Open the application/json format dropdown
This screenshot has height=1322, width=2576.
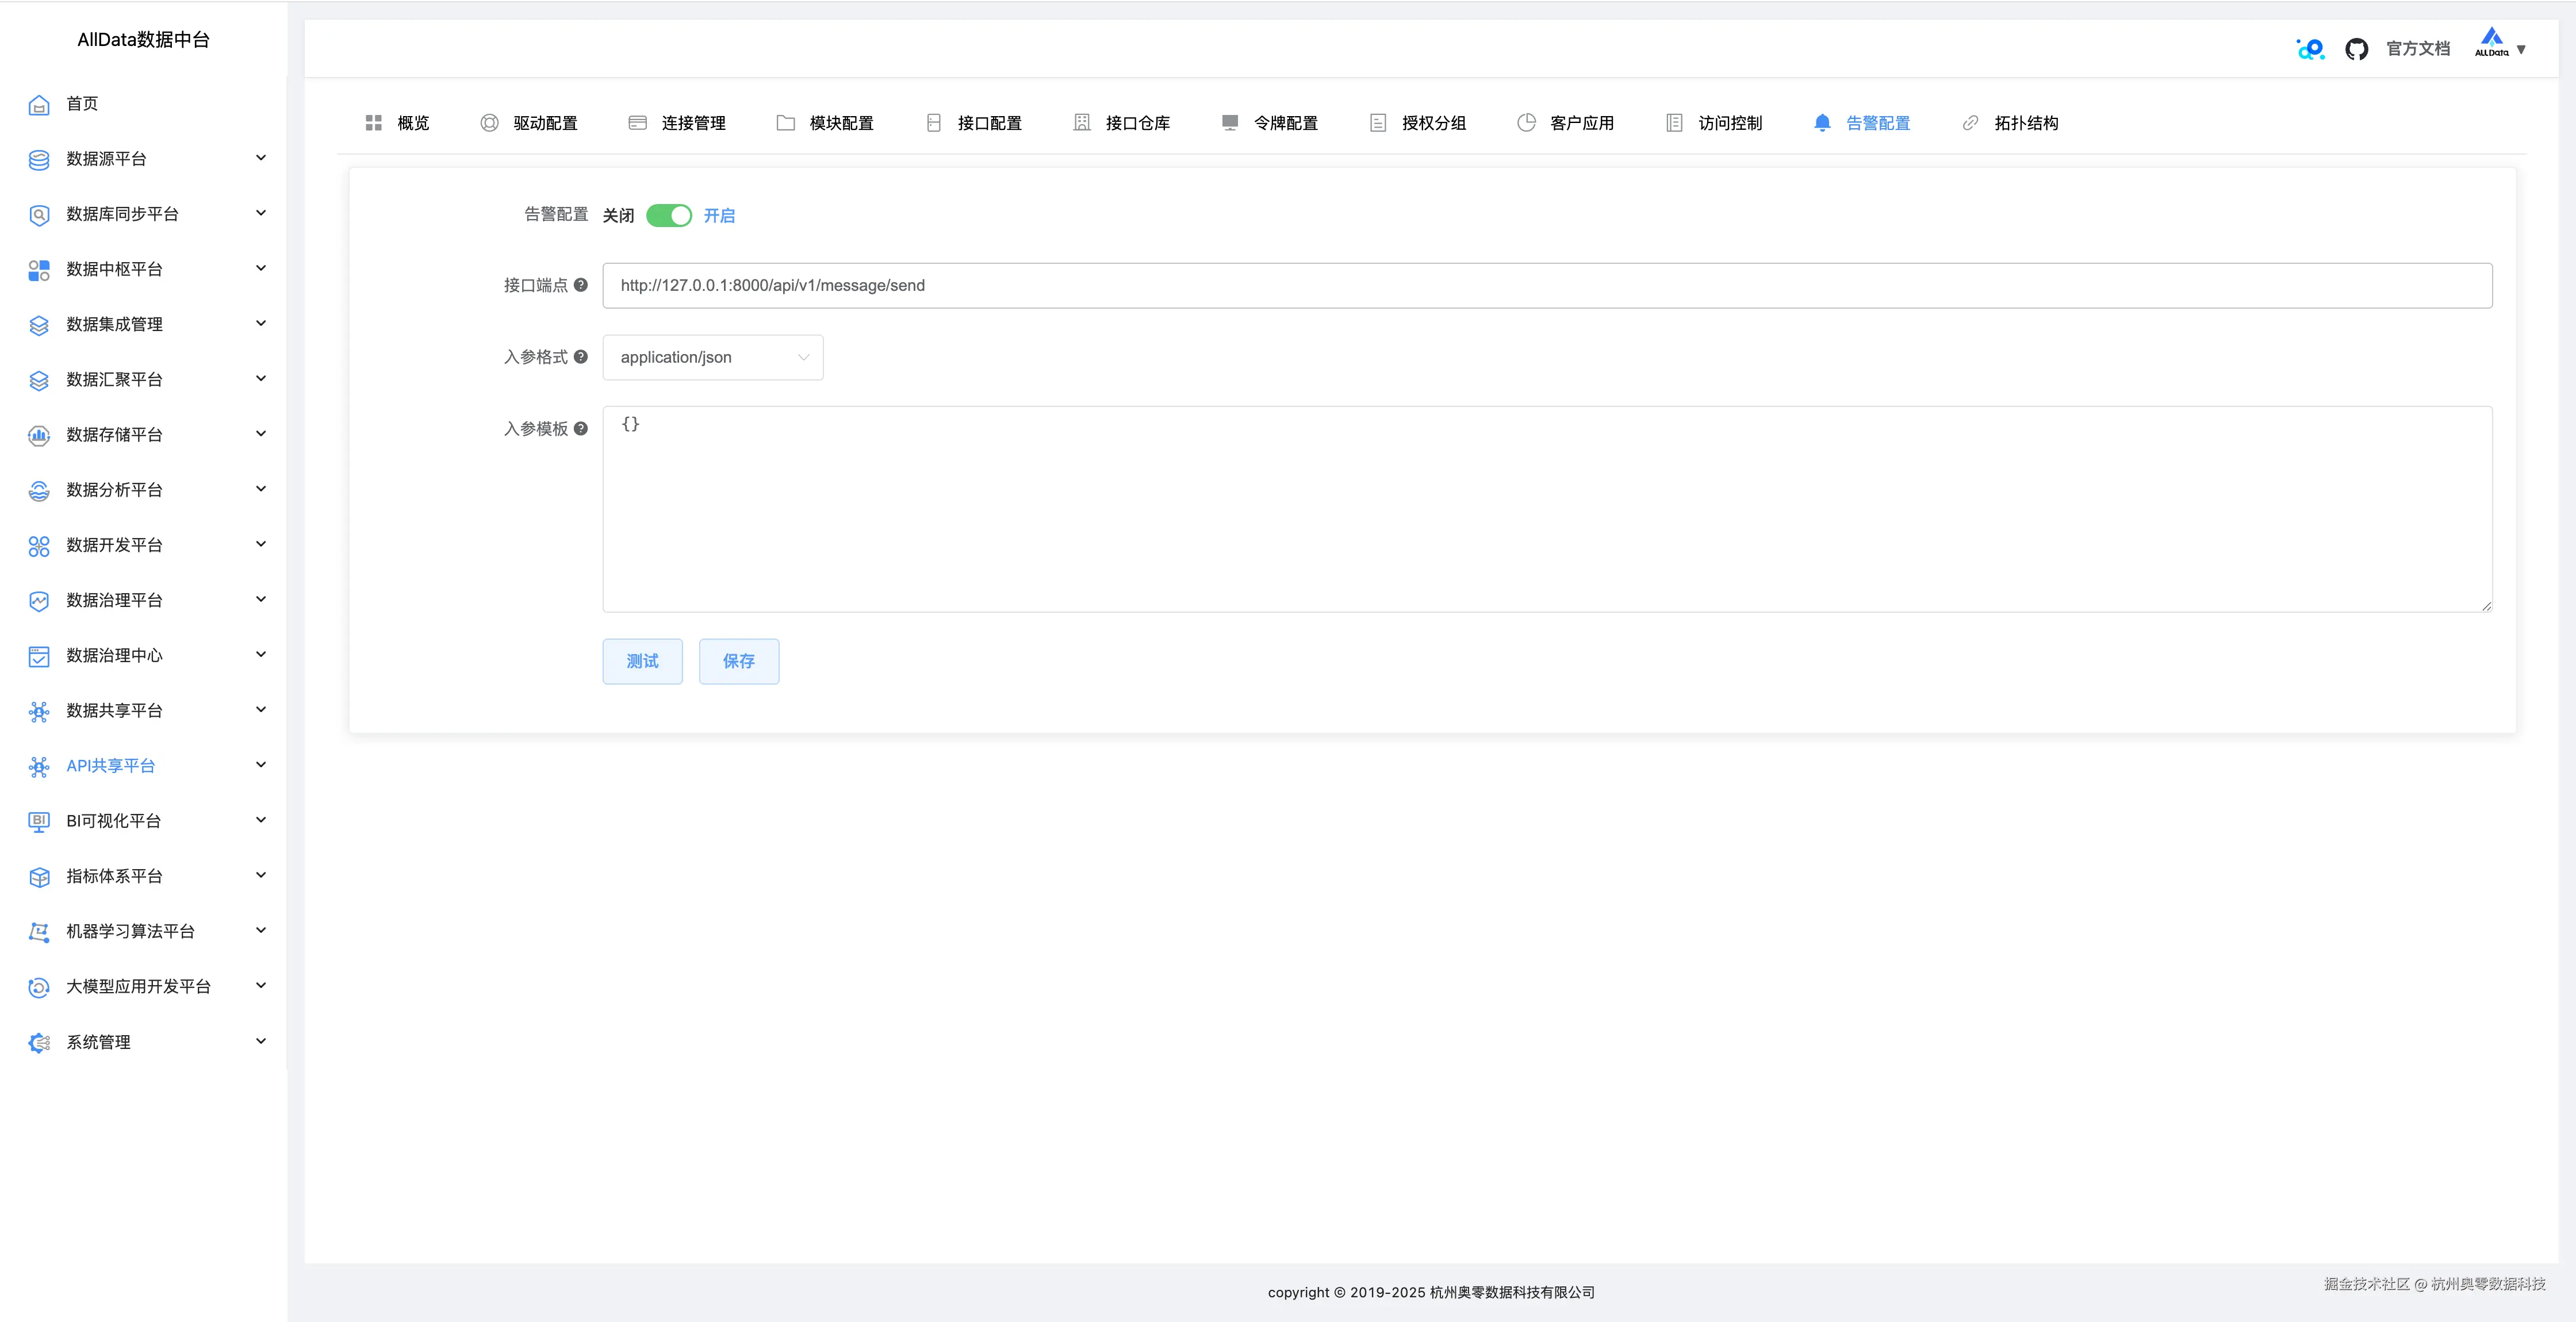[x=712, y=358]
